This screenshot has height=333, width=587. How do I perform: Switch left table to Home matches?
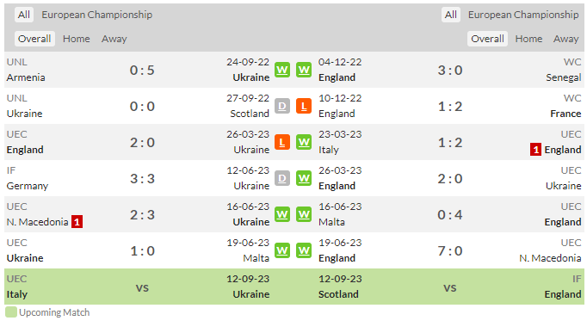pos(77,39)
